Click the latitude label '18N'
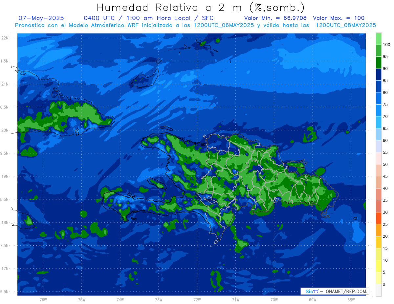This screenshot has width=394, height=304. click(5, 222)
